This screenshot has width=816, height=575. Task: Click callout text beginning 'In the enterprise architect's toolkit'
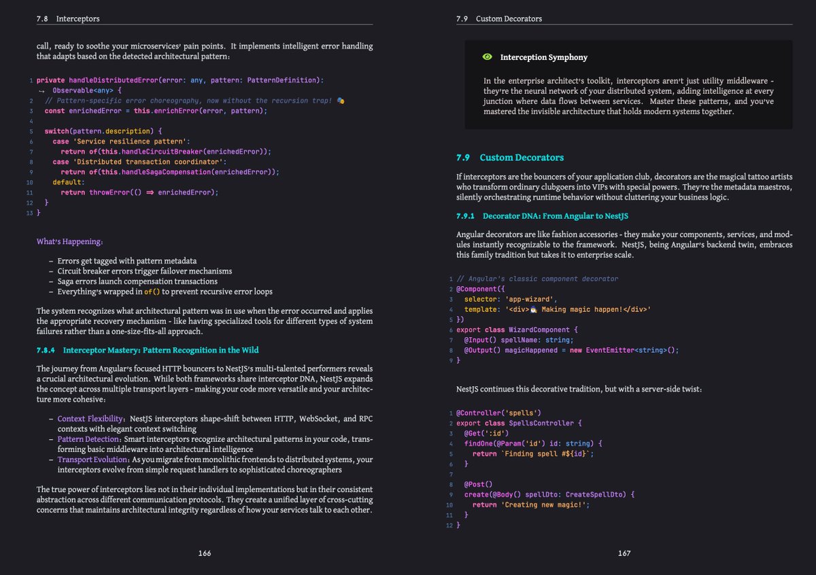point(628,96)
